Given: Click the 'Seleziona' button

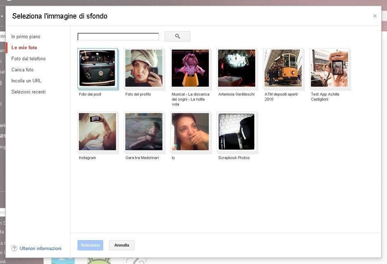Looking at the screenshot, I should coord(90,245).
